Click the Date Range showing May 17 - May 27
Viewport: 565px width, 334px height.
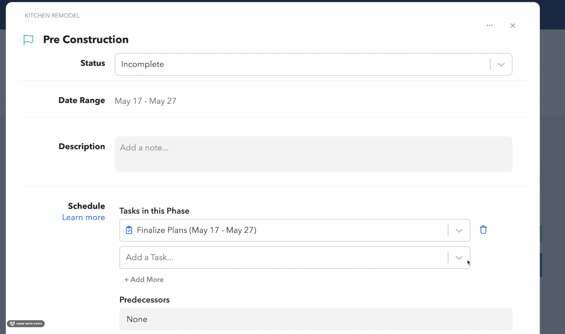(145, 101)
